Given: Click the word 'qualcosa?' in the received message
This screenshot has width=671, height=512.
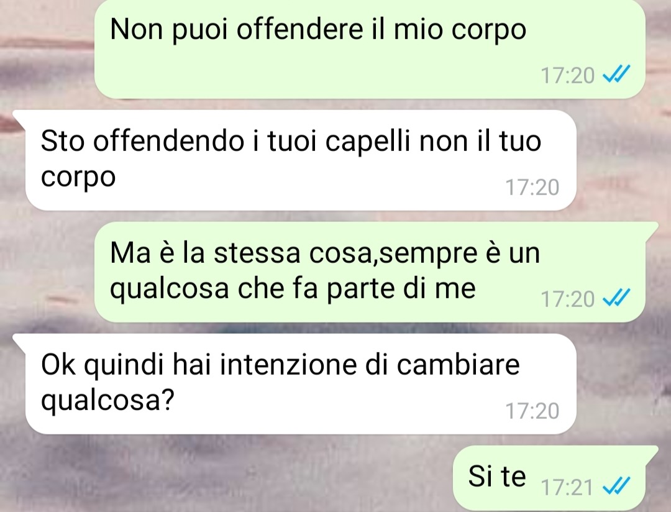Looking at the screenshot, I should (108, 401).
